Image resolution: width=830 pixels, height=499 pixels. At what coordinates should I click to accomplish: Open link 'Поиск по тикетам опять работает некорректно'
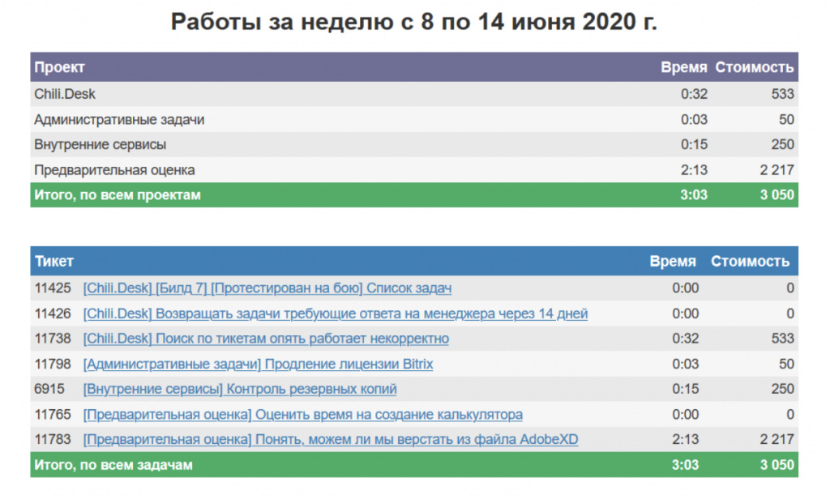coord(266,339)
